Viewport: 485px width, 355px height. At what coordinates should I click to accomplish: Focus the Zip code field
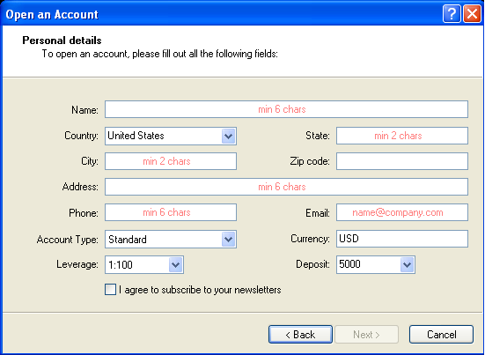click(402, 161)
